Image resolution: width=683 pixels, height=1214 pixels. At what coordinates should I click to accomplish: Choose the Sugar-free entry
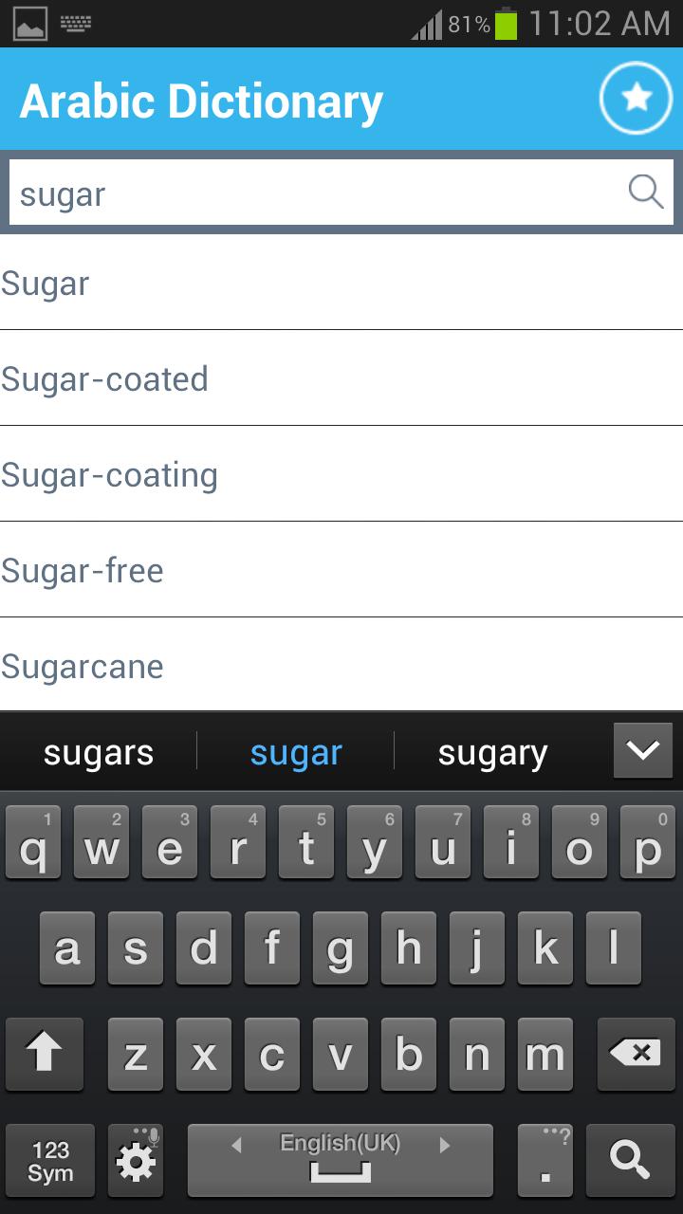tap(341, 570)
